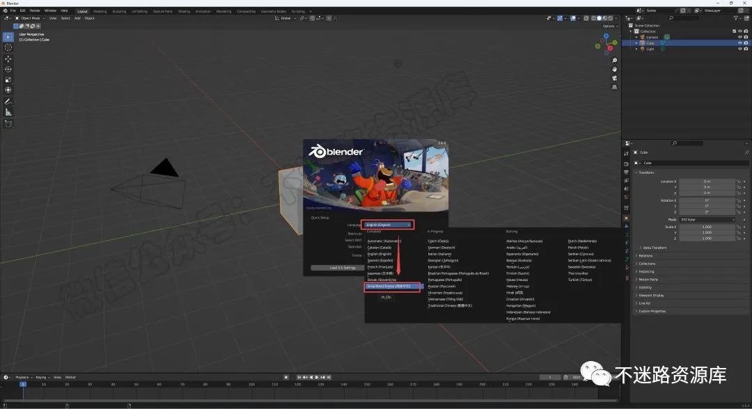Hide the Cube object in outliner
Viewport: 752px width, 409px height.
(740, 42)
